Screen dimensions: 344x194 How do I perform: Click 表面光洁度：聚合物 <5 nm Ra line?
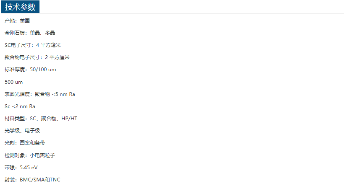tap(40, 94)
